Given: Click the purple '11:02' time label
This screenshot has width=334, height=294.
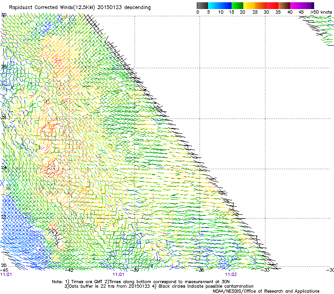Looking at the screenshot, I should 231,275.
